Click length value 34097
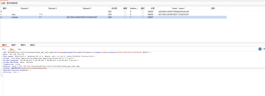This screenshot has height=96, width=265. (x=150, y=17)
